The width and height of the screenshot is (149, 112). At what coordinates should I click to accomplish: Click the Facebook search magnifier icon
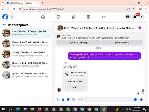tap(12, 17)
